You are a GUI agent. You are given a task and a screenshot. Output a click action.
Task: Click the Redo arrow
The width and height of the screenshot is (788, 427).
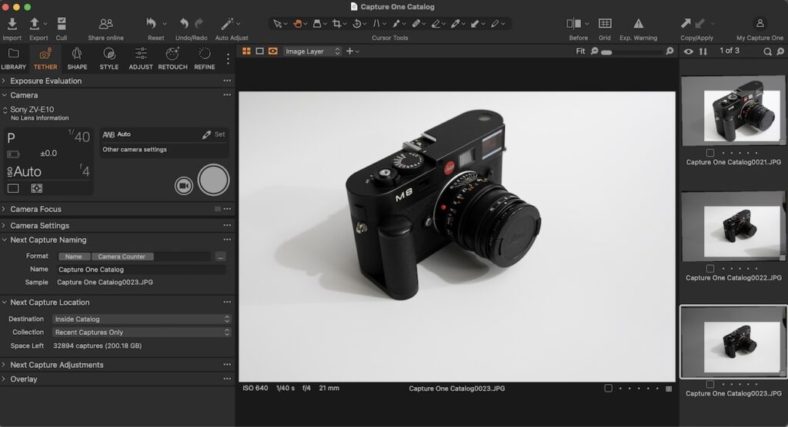(199, 24)
